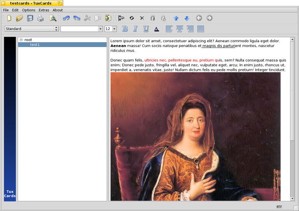Click the italic word natoque
The width and height of the screenshot is (299, 211).
click(x=170, y=46)
